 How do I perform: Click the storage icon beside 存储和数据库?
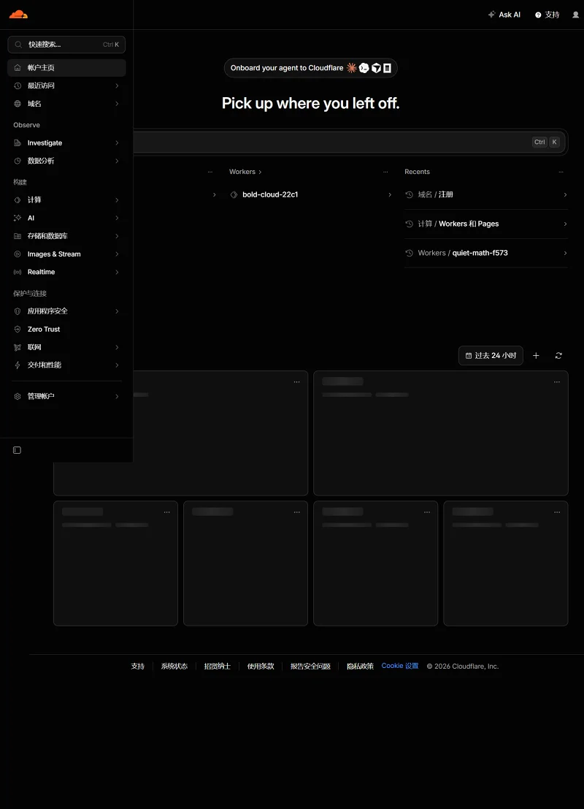click(x=18, y=236)
